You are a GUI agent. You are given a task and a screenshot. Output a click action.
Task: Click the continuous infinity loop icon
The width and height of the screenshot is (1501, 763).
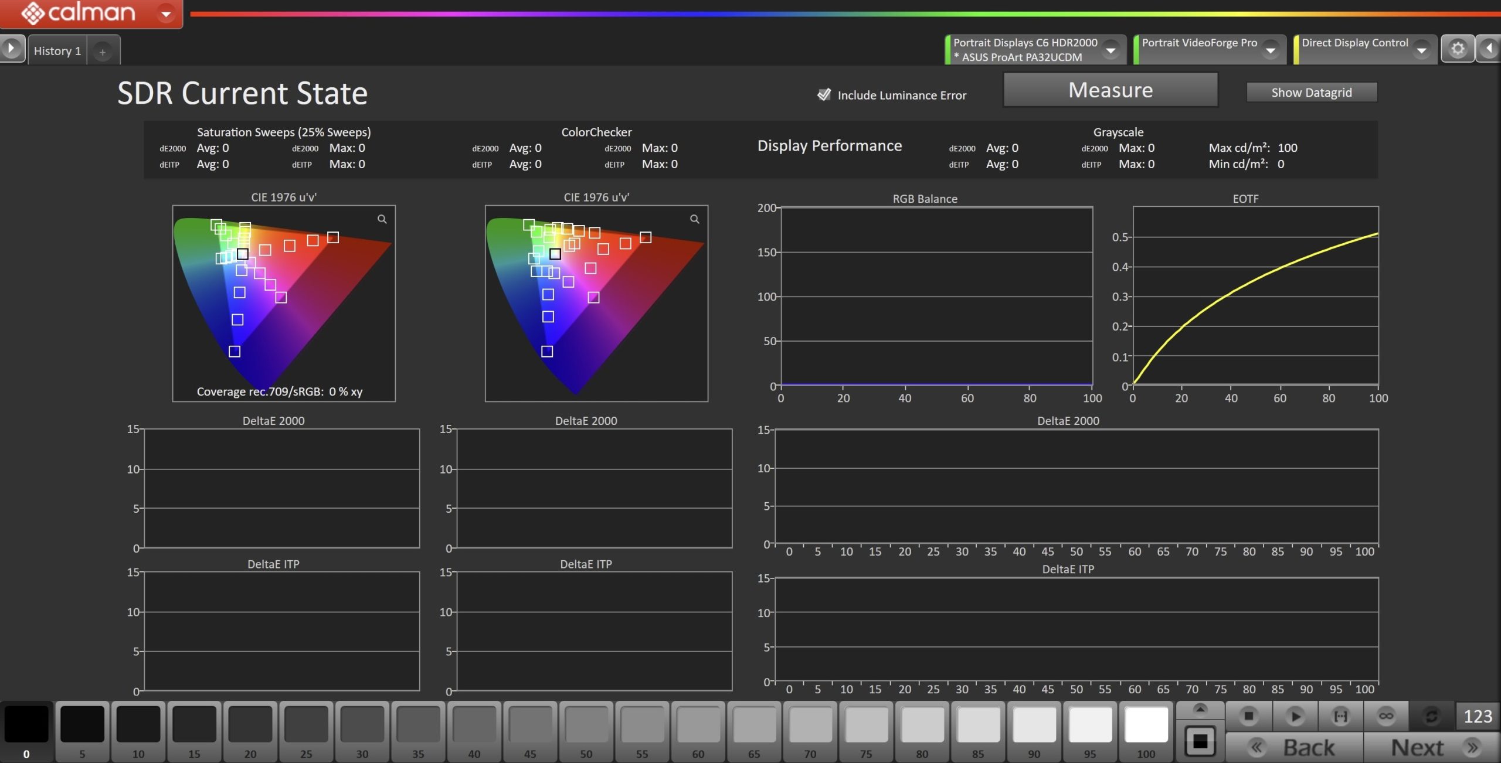coord(1386,716)
